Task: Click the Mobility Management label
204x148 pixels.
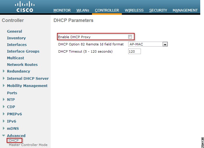Action: coord(27,86)
